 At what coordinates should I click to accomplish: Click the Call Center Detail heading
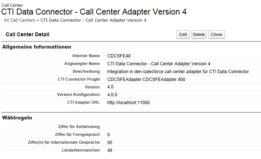[x=28, y=35]
